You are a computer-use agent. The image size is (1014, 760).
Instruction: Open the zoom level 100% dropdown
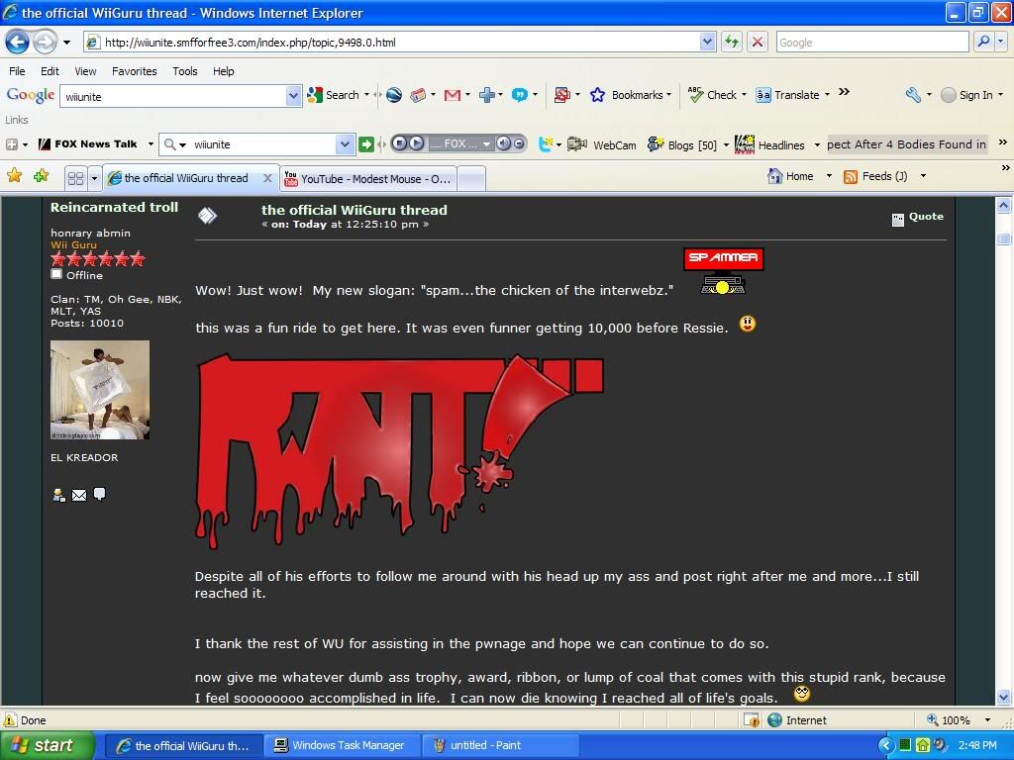click(986, 720)
